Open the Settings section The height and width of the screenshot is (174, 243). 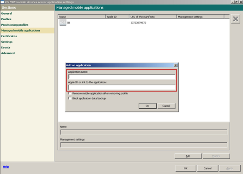(7, 42)
